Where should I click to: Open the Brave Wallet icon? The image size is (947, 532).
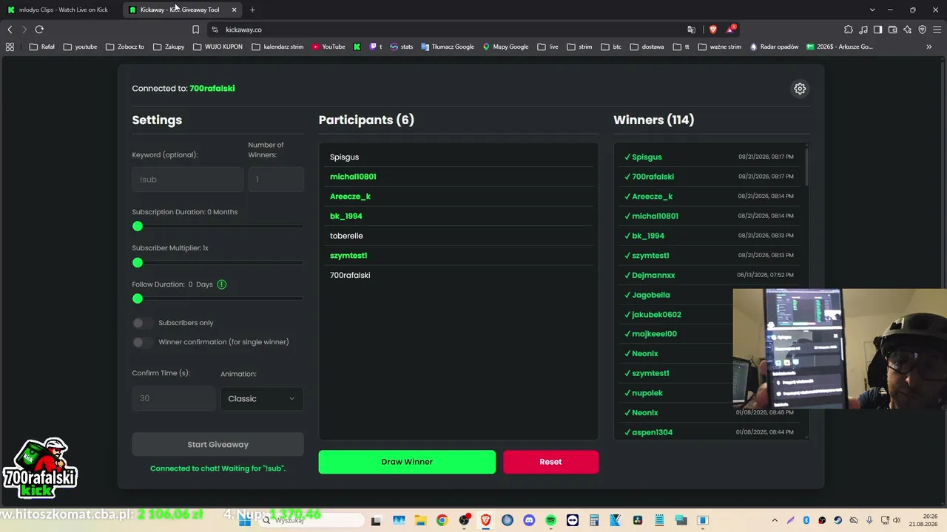tap(892, 30)
